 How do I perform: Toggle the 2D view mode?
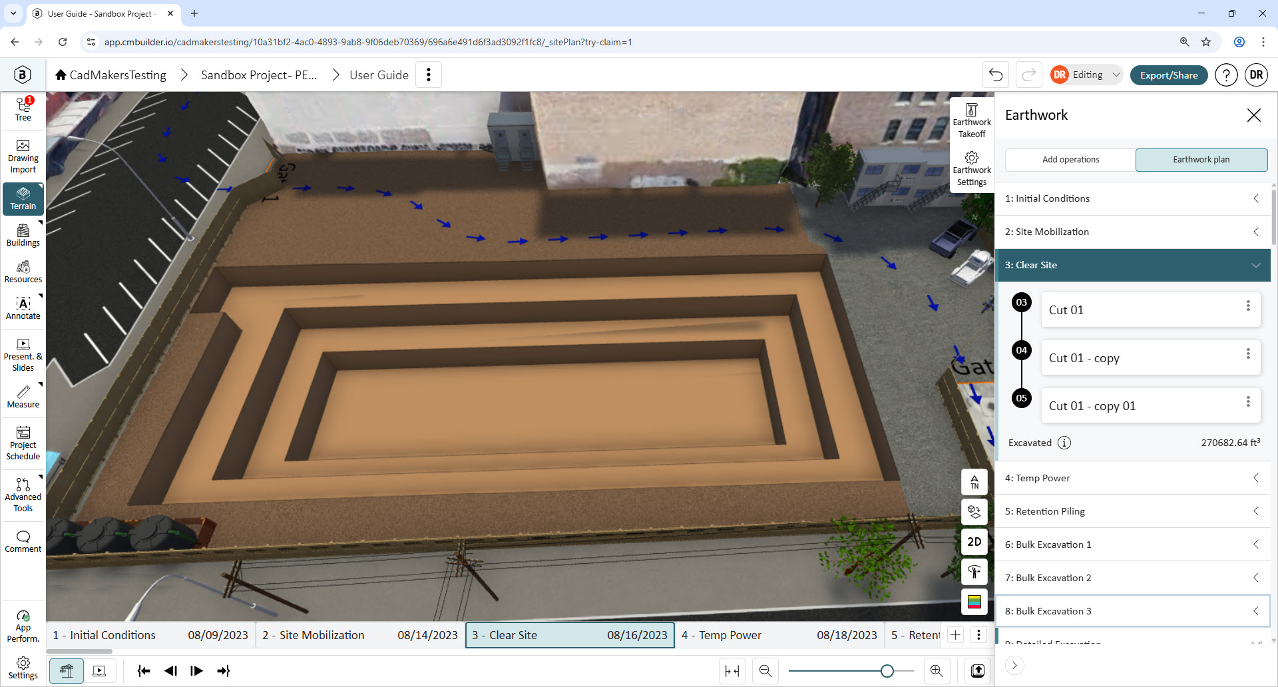[974, 542]
